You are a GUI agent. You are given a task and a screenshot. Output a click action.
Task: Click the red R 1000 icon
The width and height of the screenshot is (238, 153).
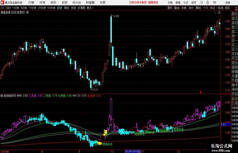(x=236, y=9)
